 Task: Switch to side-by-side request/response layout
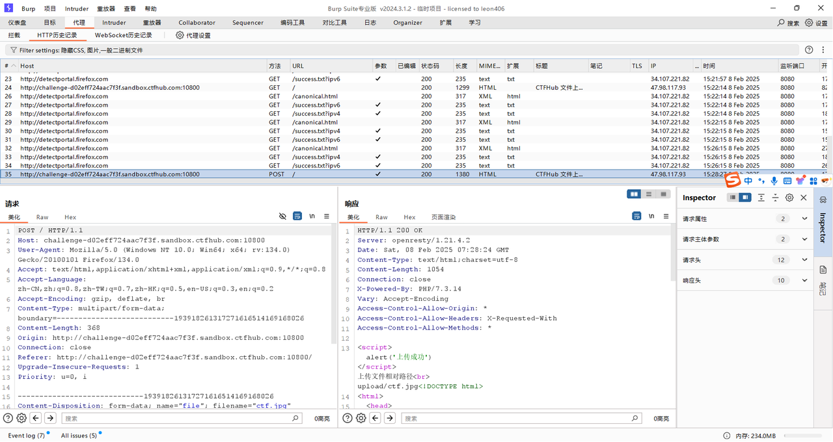[x=634, y=194]
